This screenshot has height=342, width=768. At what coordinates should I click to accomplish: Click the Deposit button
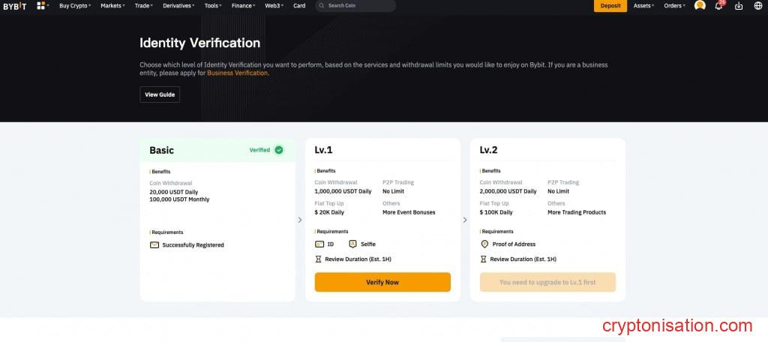click(x=610, y=6)
